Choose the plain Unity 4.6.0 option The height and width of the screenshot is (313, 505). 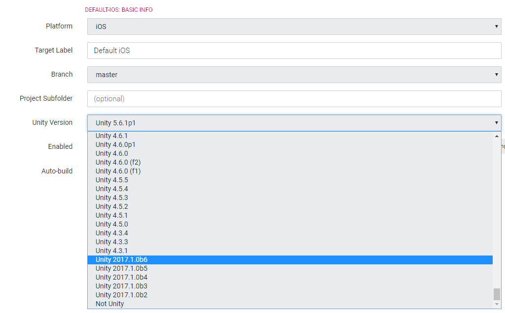point(290,154)
